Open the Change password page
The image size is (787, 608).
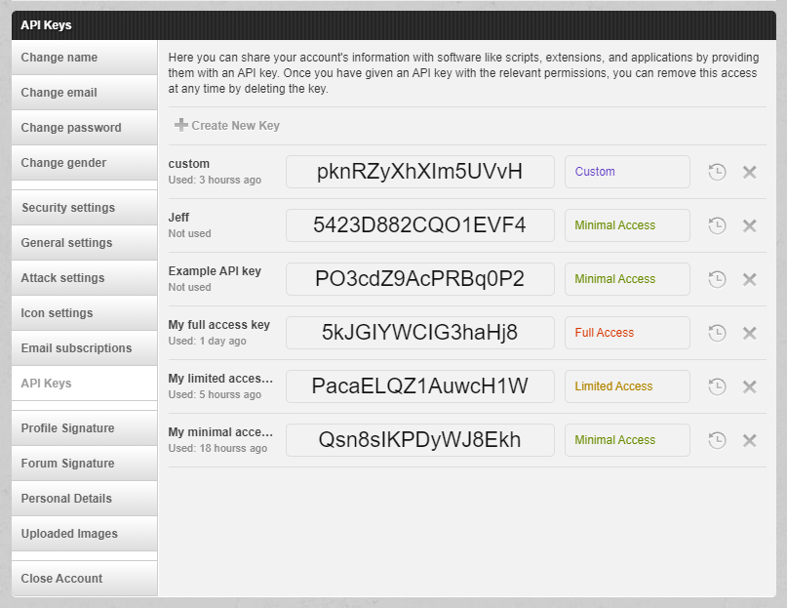coord(84,128)
